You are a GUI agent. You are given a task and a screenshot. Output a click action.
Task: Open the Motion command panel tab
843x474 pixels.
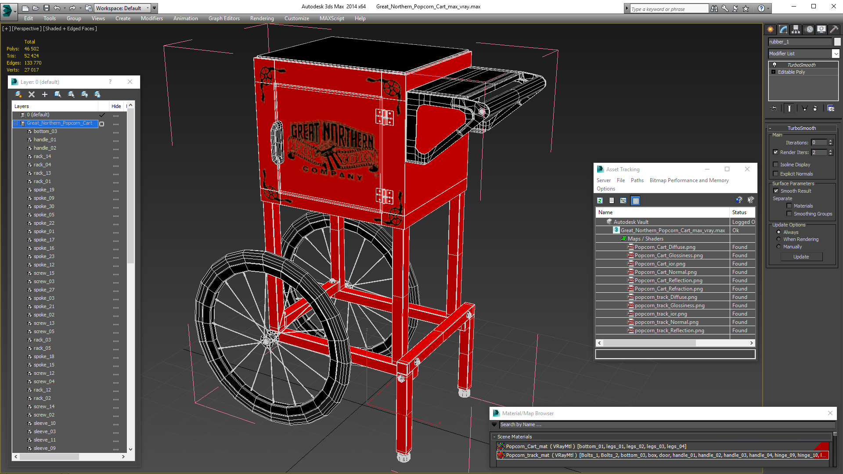click(809, 29)
